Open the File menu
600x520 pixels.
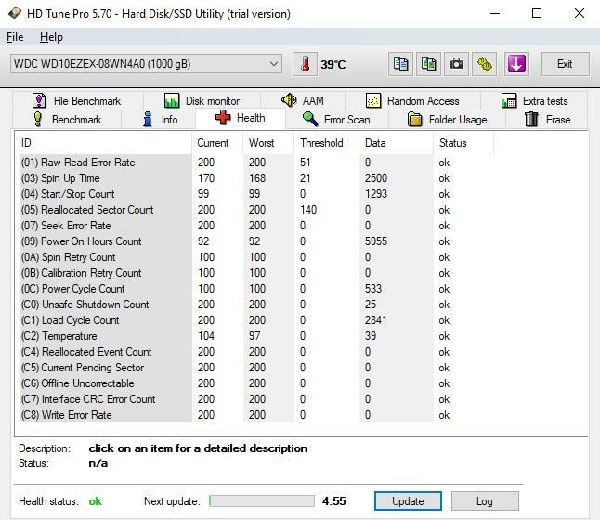15,37
